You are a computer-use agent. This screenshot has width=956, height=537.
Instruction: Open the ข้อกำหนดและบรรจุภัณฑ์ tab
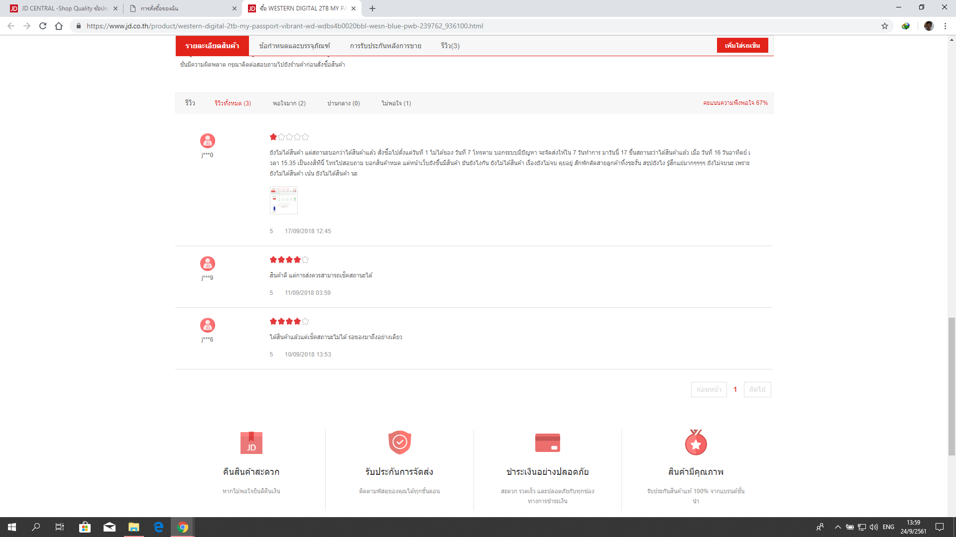point(294,46)
